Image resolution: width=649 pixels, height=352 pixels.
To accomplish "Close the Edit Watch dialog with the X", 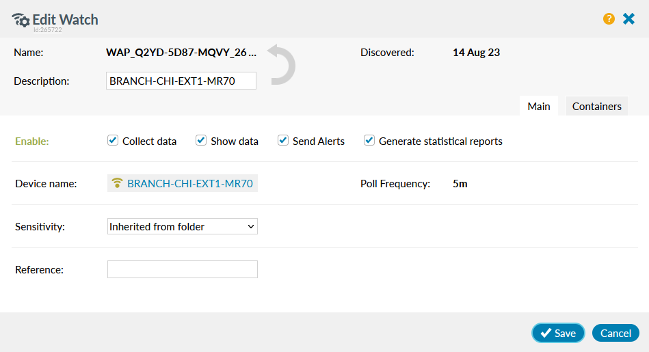I will pos(629,19).
